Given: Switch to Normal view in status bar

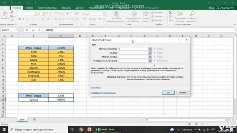Looking at the screenshot, I should pyautogui.click(x=190, y=124).
